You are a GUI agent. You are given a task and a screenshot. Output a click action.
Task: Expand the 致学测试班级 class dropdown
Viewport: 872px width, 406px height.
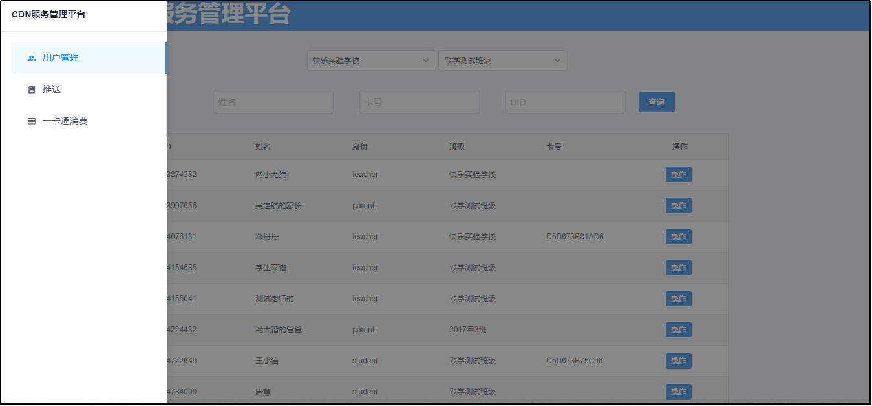tap(502, 61)
